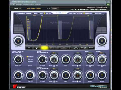Click the Low Vol knob
Image resolution: width=121 pixels, height=90 pixels.
coord(18,75)
